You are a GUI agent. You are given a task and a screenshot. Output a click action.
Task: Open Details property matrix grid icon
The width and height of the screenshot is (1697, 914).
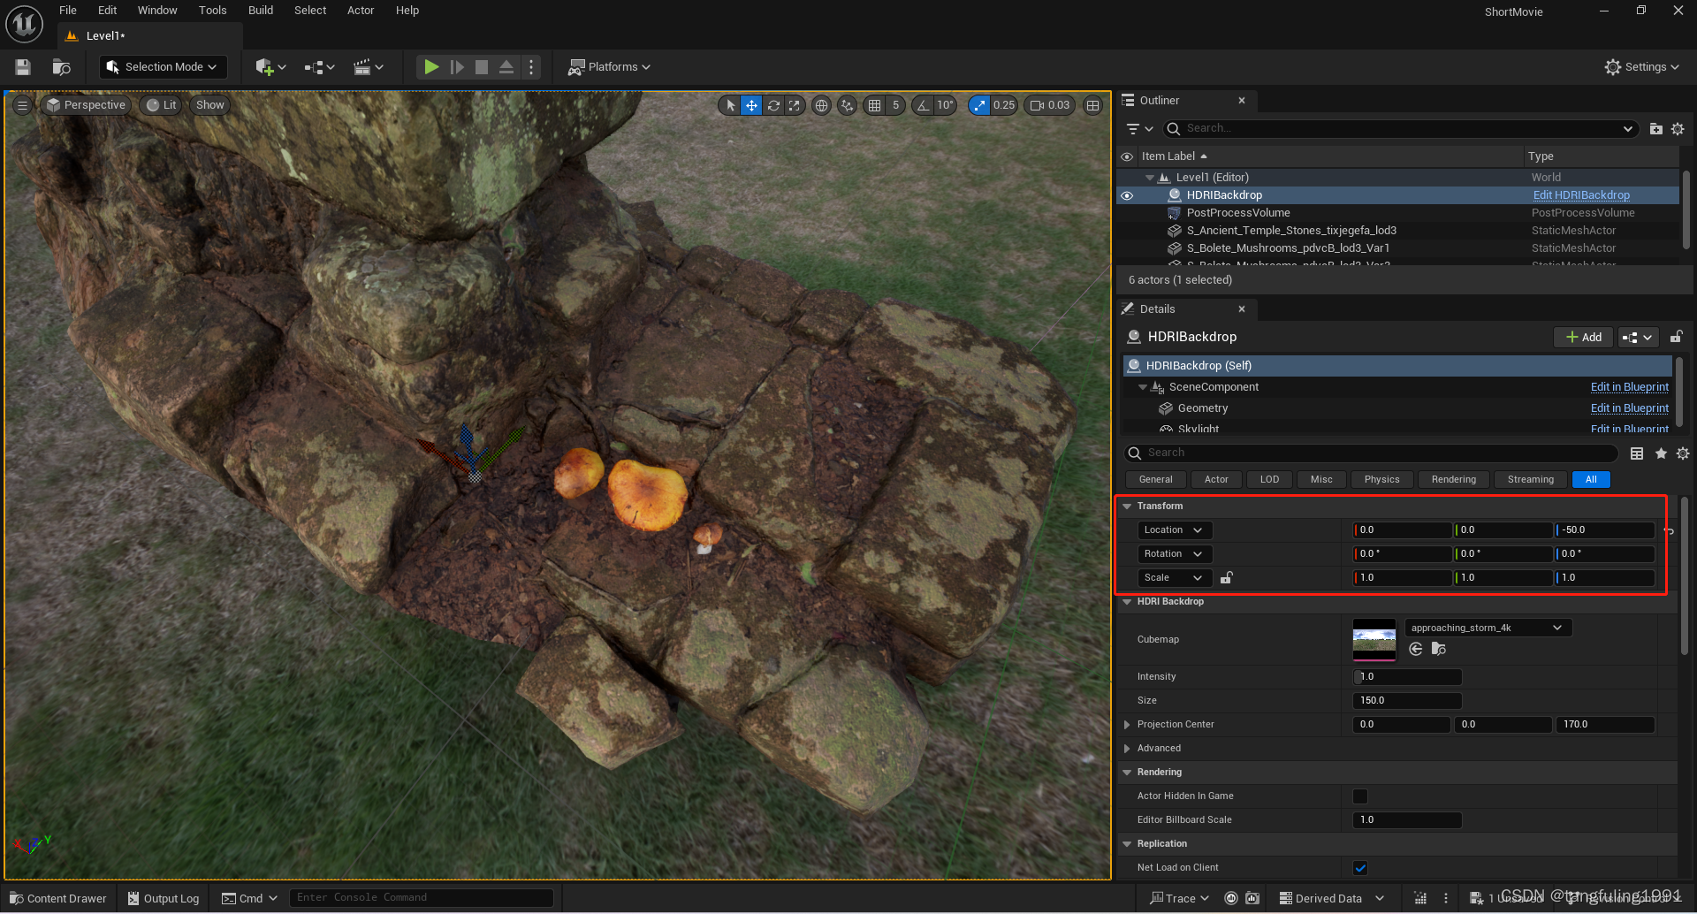[1637, 453]
